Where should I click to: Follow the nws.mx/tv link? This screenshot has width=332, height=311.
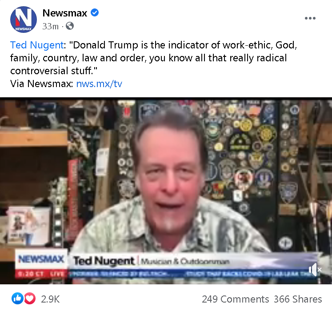point(99,84)
